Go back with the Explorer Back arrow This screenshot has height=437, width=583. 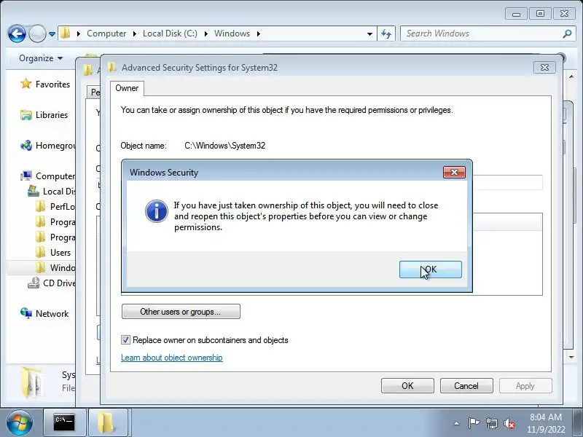(x=17, y=34)
